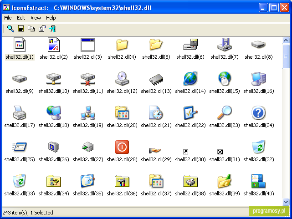The image size is (292, 219).
Task: Click the scroll down arrow of icon list
Action: 286,202
